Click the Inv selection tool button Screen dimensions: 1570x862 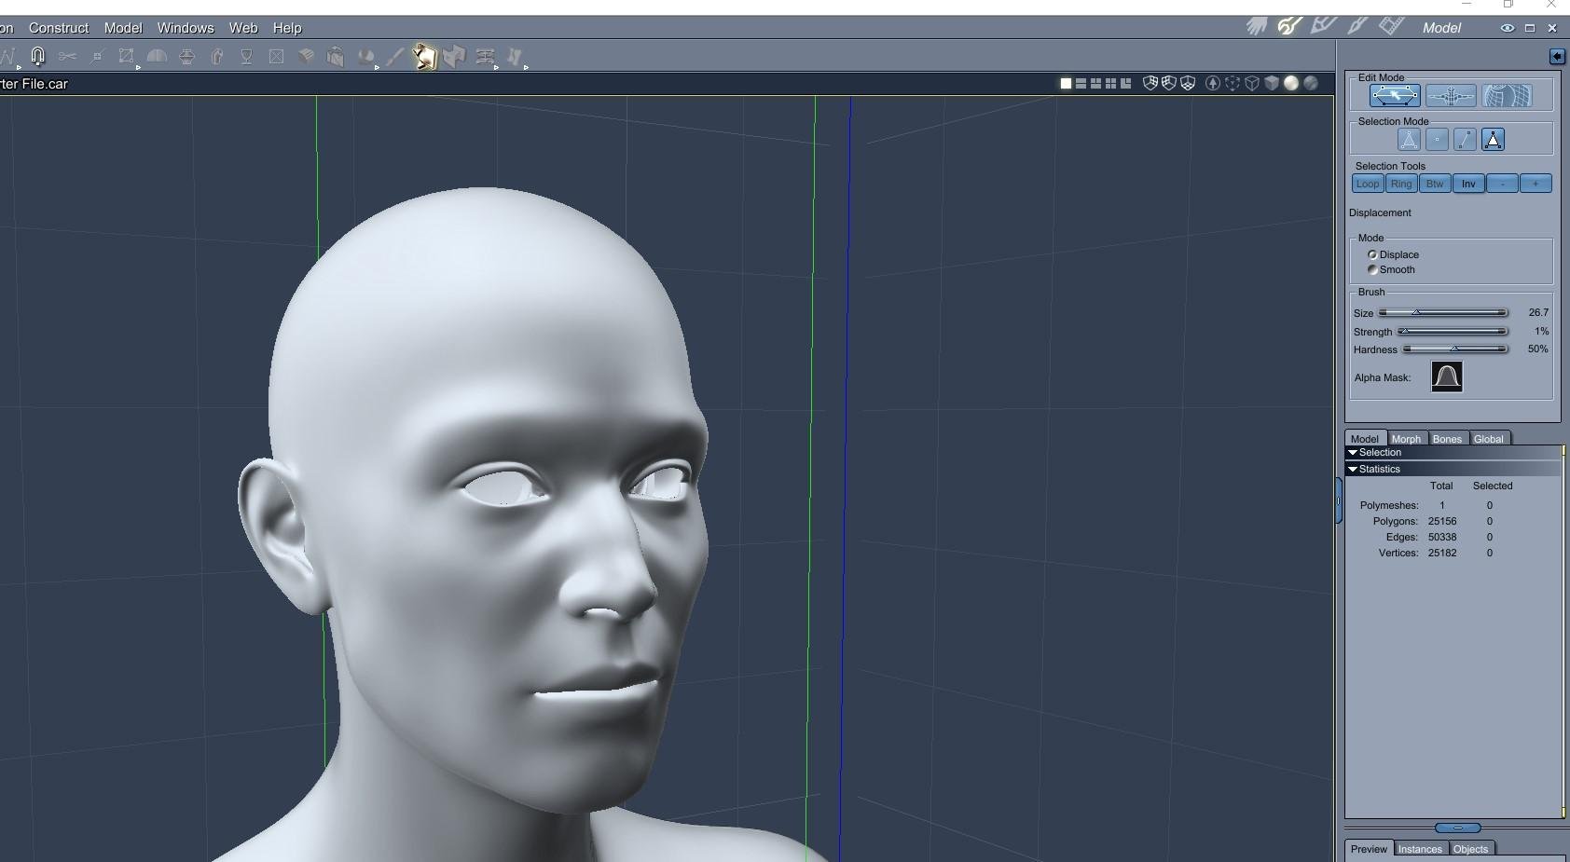1468,184
